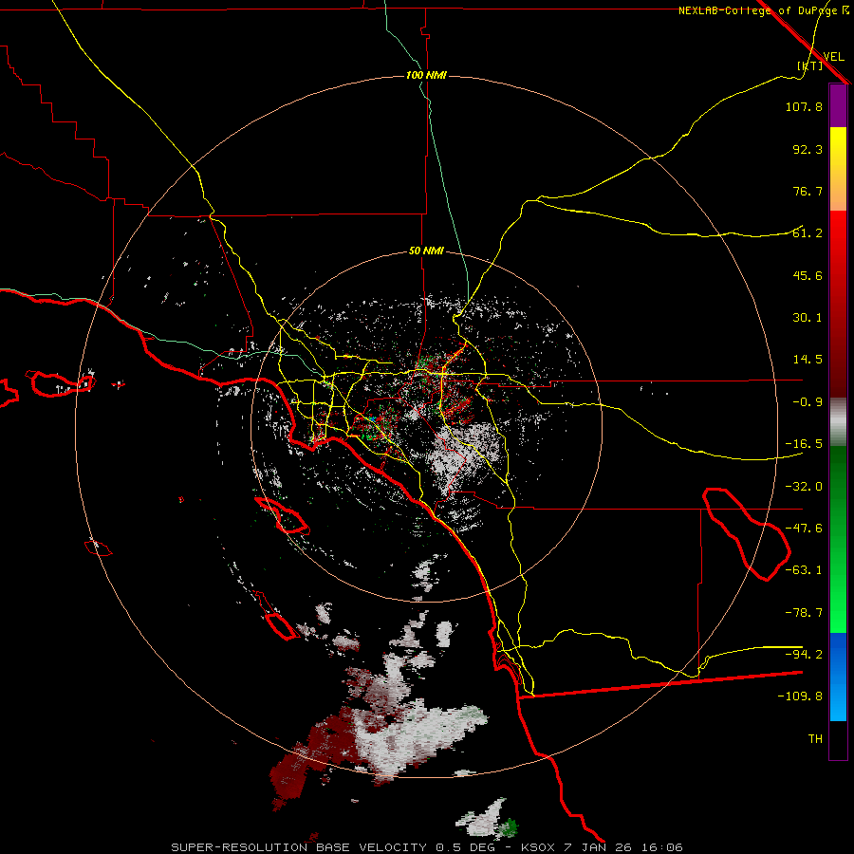Click the yellow-orange segment of the color bar
This screenshot has height=854, width=854.
tap(838, 169)
